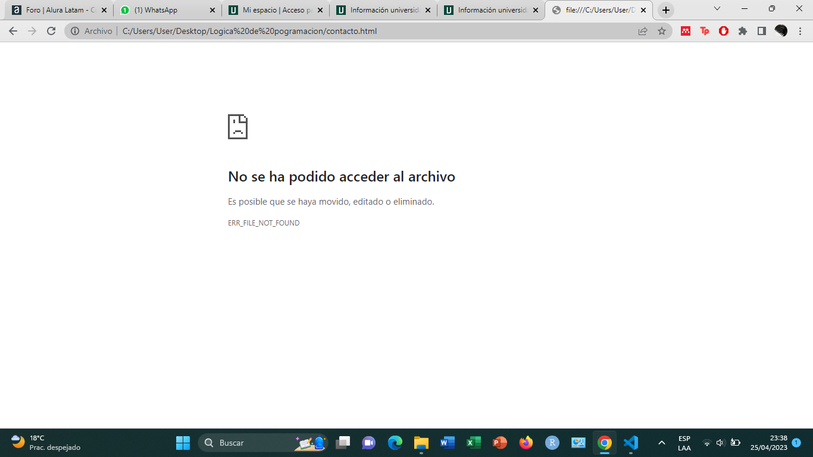Close the WhatsApp tab

click(212, 10)
